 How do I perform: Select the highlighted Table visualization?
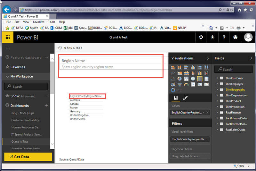pos(200,79)
